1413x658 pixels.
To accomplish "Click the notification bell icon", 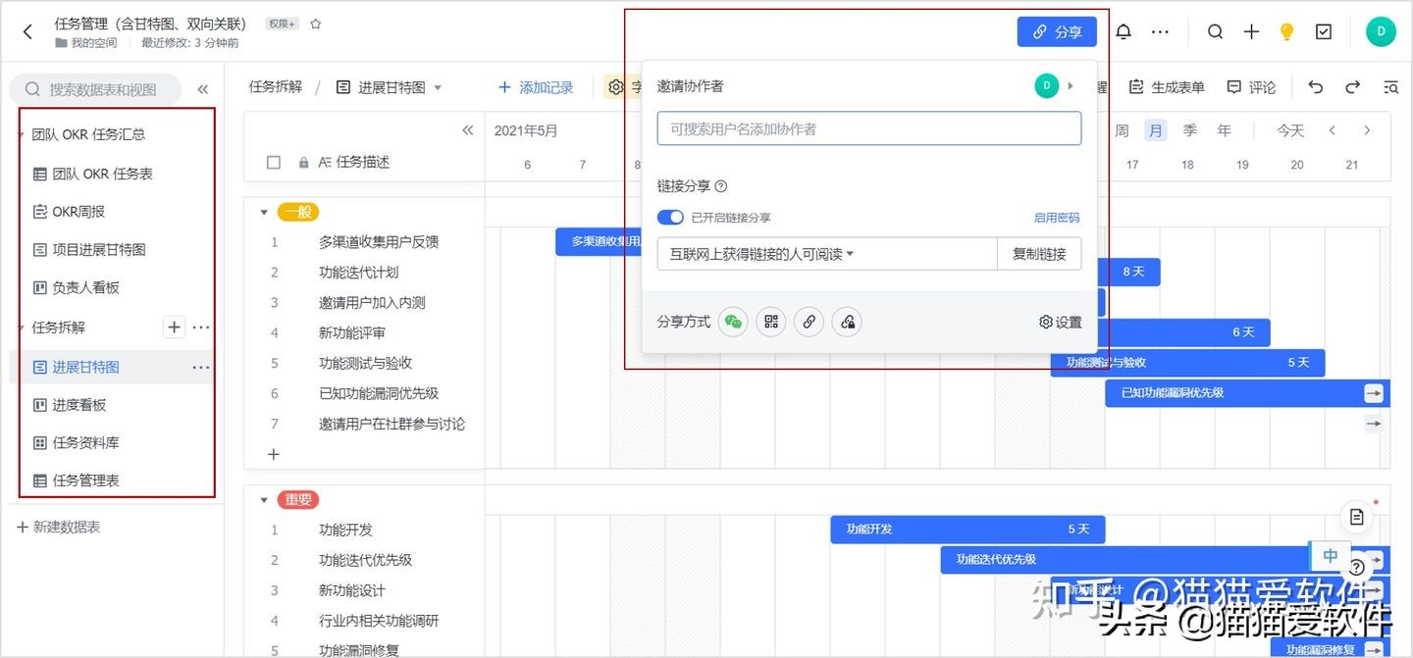I will [x=1123, y=30].
